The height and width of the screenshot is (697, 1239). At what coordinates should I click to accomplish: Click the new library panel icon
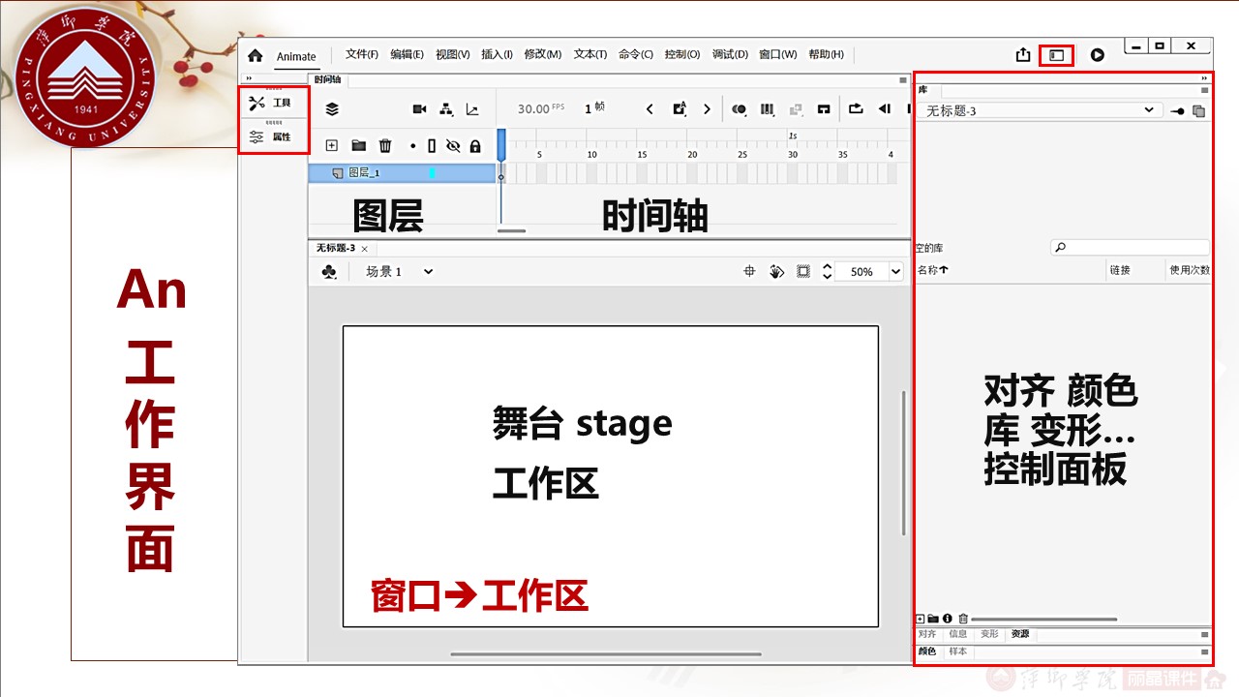(1198, 111)
